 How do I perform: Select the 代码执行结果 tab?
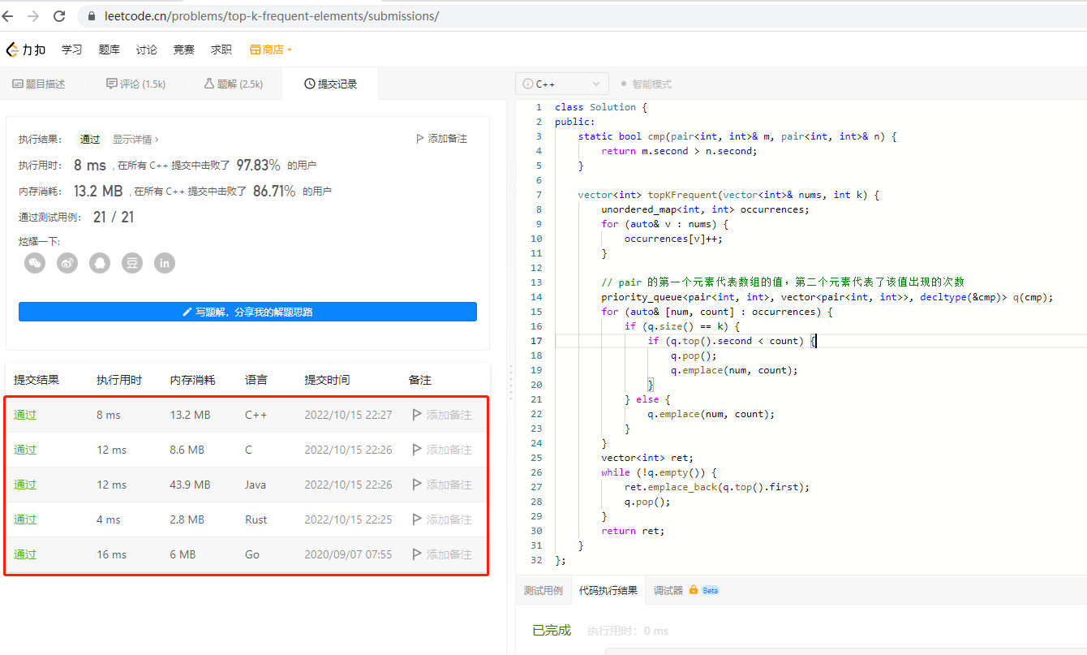tap(608, 590)
